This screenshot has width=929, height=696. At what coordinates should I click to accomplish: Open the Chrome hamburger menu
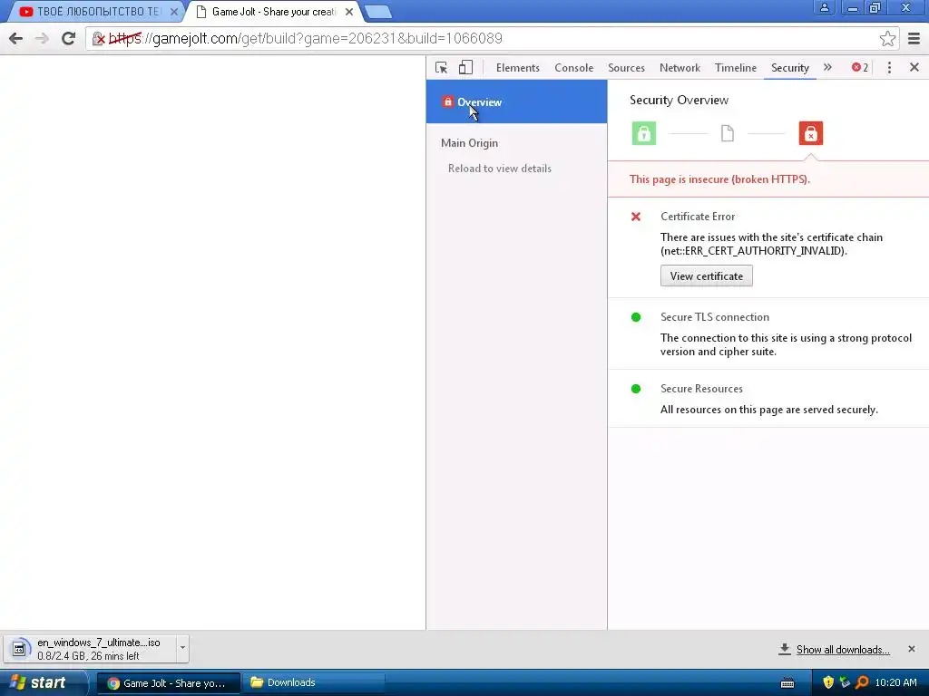914,38
